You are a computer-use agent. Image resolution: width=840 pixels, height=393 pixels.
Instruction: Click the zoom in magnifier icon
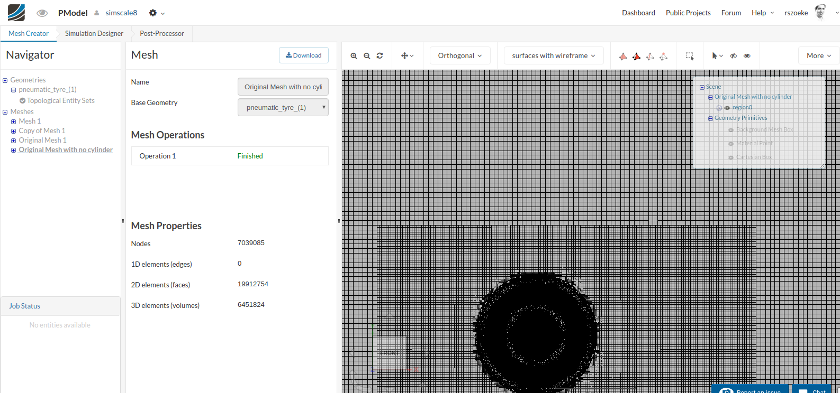coord(354,56)
